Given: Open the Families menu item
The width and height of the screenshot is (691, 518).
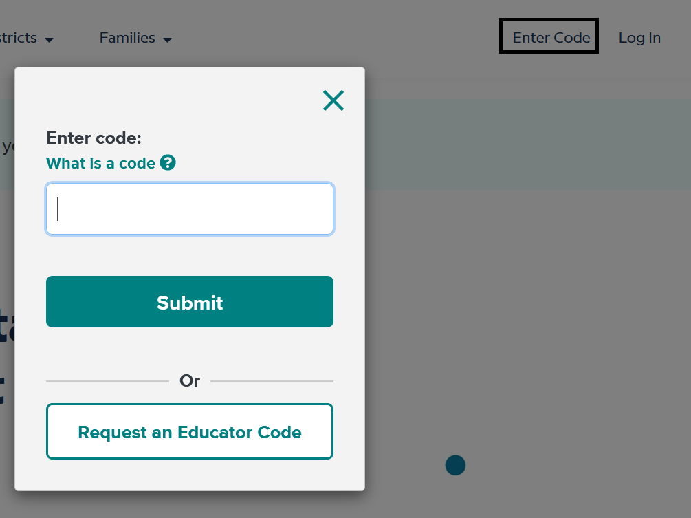Looking at the screenshot, I should tap(127, 38).
